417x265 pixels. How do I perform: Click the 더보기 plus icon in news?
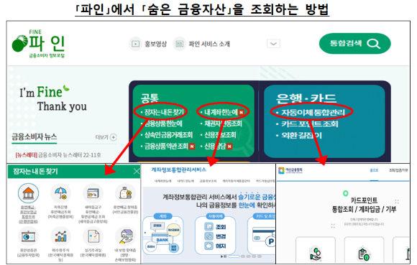(114, 137)
